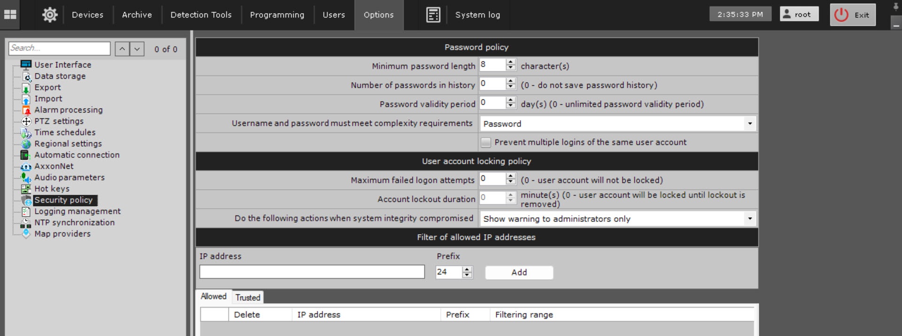Click the Data storage icon
Screen dimensions: 902x336
pos(27,76)
